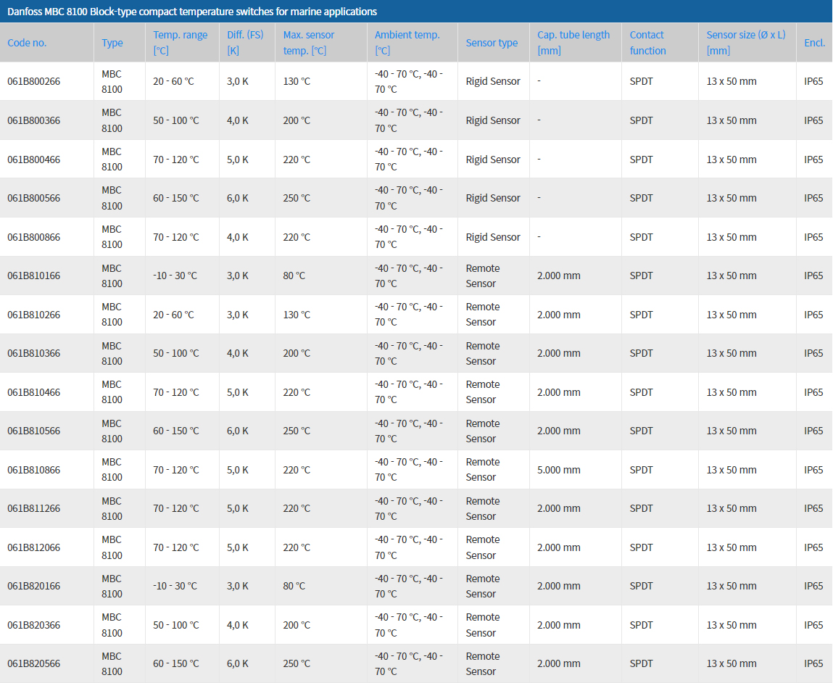Click 'SPDT' in the 061B800466 row
The width and height of the screenshot is (833, 683).
pyautogui.click(x=641, y=160)
